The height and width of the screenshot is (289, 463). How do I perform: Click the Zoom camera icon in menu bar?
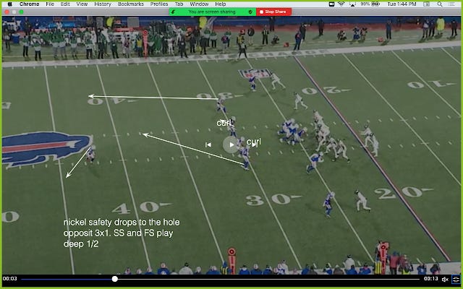point(331,4)
